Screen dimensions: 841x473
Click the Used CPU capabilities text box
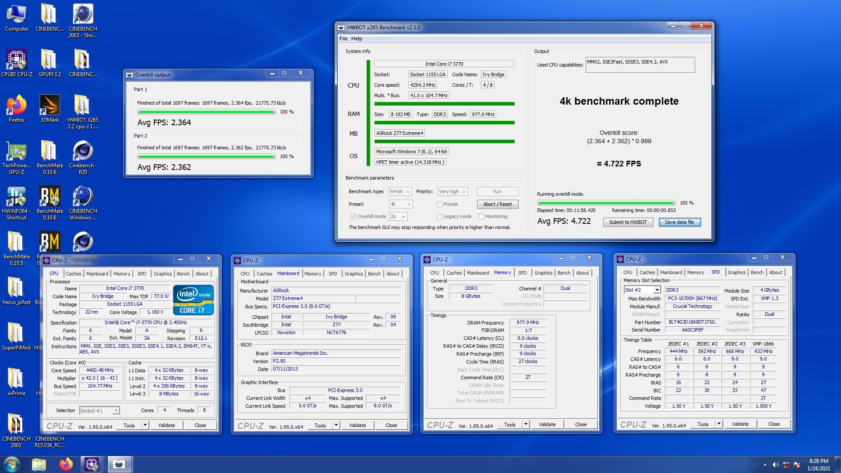point(640,65)
